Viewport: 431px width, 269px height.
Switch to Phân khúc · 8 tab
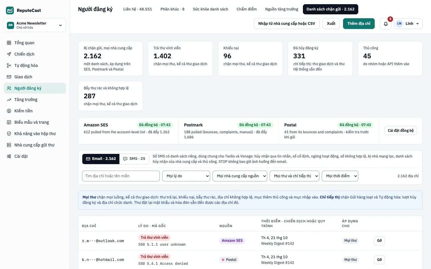[172, 9]
